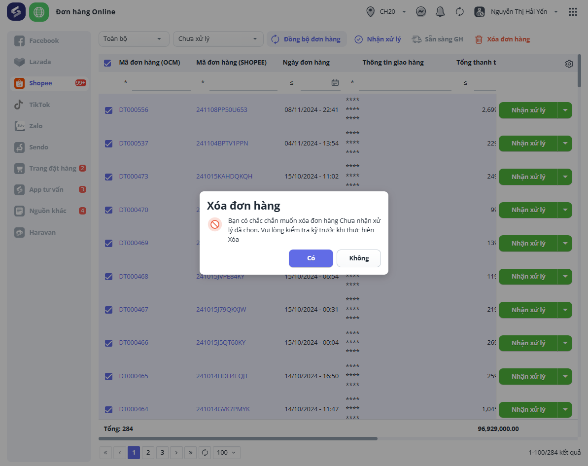Expand action arrow for order DT000464
This screenshot has width=588, height=466.
click(565, 410)
